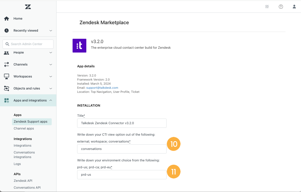The height and width of the screenshot is (192, 301).
Task: Expand the Objects and rules chevron
Action: click(51, 88)
